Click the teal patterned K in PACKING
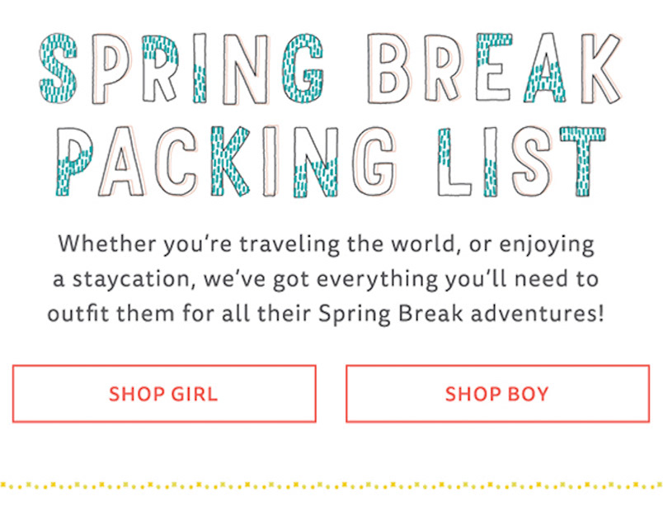This screenshot has width=663, height=520. click(230, 162)
